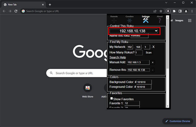The image size is (196, 127).
Task: Start network Scan for Rokus
Action: pos(148,53)
